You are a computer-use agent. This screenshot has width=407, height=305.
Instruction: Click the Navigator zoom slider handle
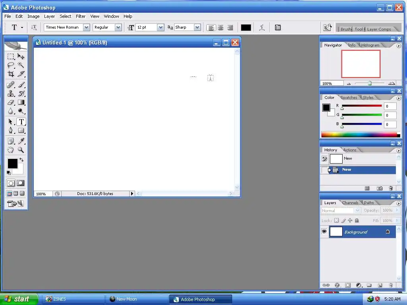[x=370, y=83]
